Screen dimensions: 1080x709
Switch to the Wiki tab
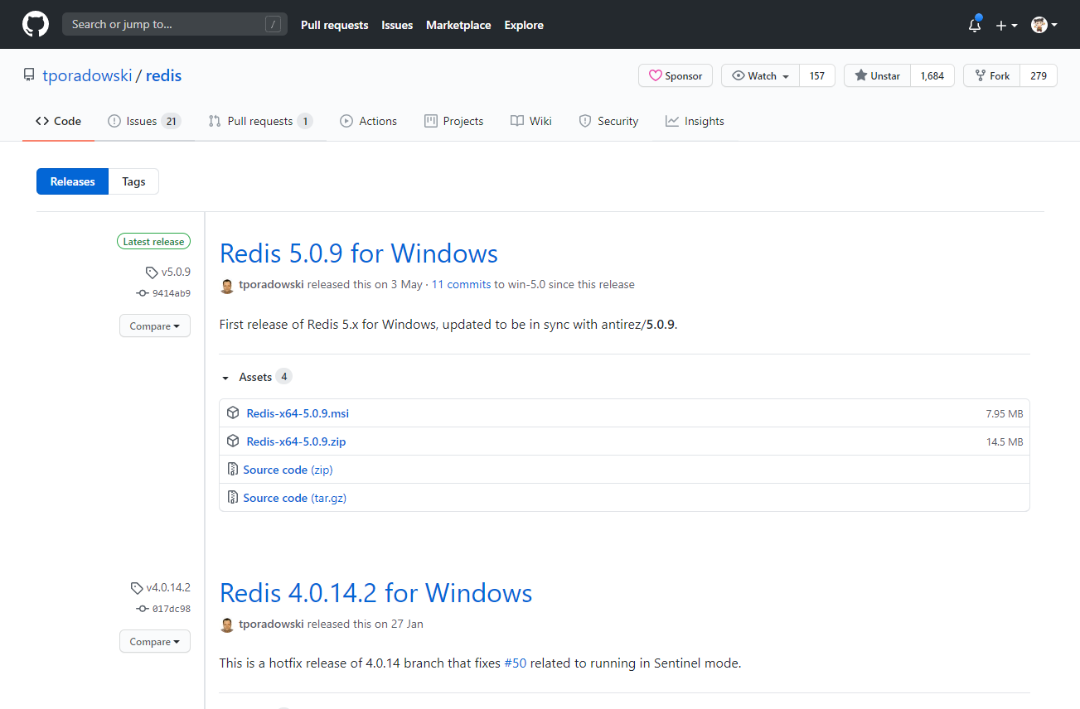tap(531, 121)
